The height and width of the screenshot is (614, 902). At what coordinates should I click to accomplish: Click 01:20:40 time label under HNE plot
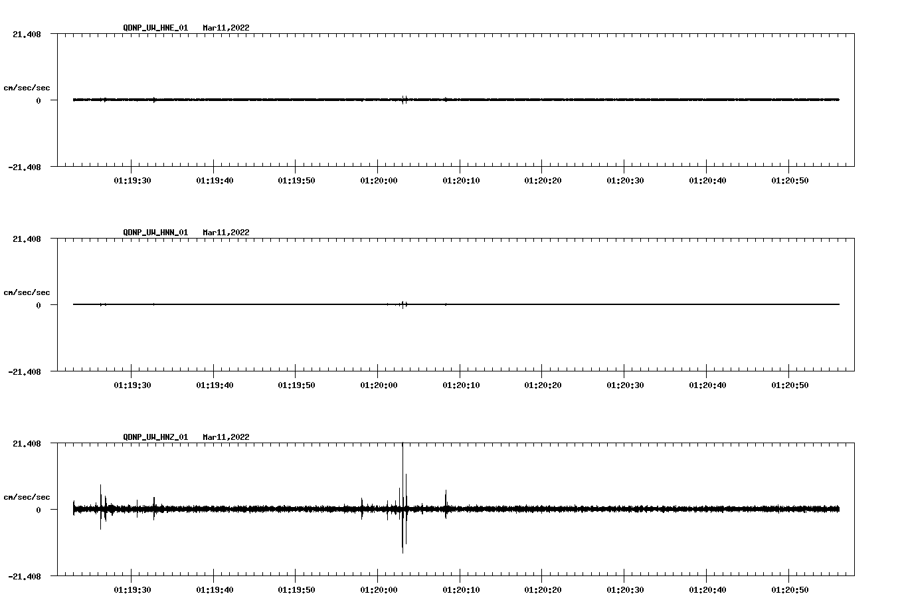point(707,181)
